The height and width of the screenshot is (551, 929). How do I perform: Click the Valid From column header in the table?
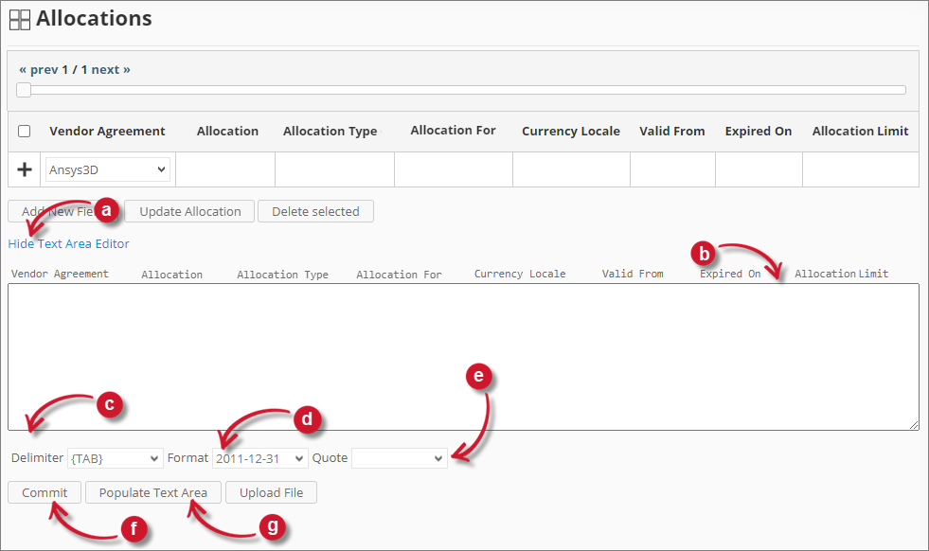671,131
